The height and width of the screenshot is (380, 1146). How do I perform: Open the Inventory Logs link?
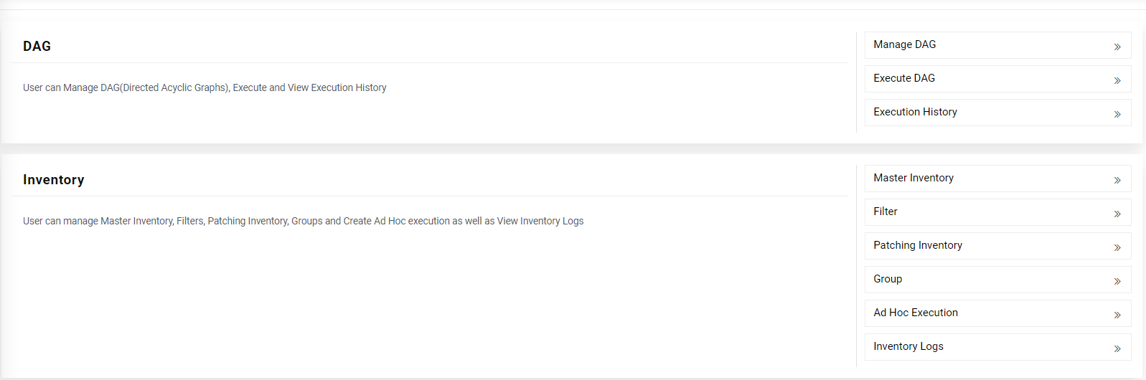[x=908, y=346]
